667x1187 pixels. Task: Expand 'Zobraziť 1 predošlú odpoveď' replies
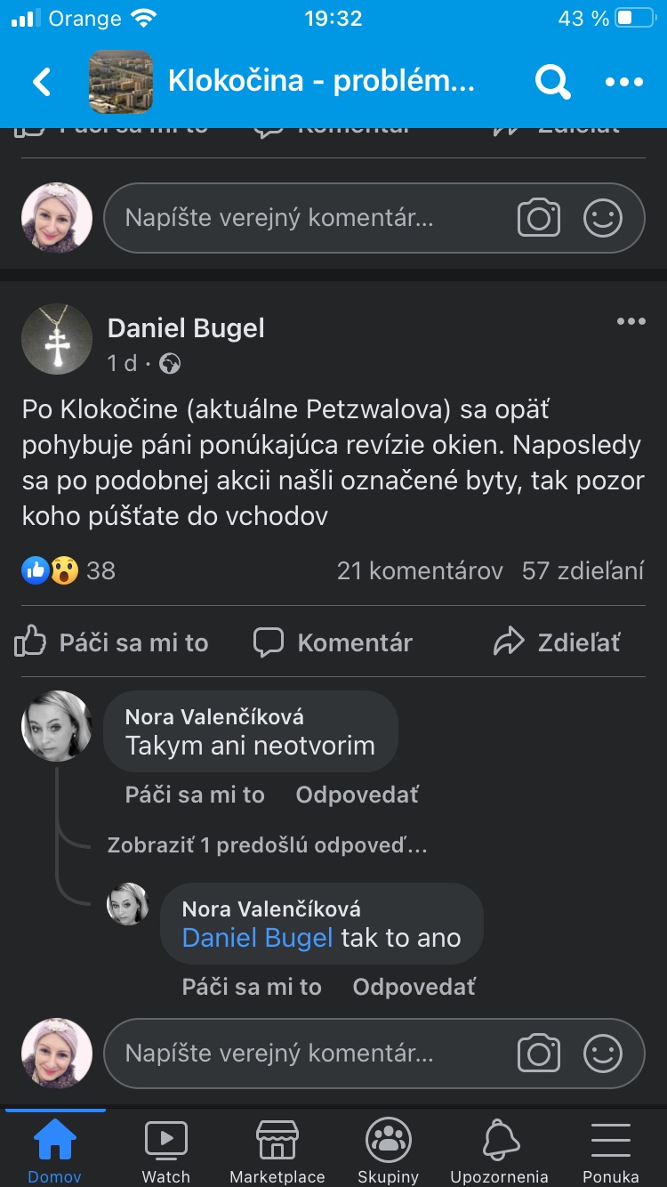point(267,845)
